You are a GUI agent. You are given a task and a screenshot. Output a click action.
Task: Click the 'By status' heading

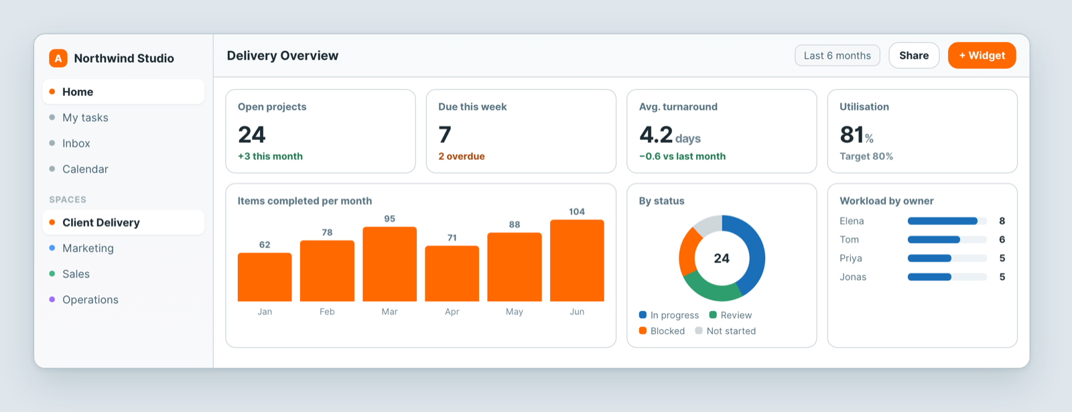point(662,201)
